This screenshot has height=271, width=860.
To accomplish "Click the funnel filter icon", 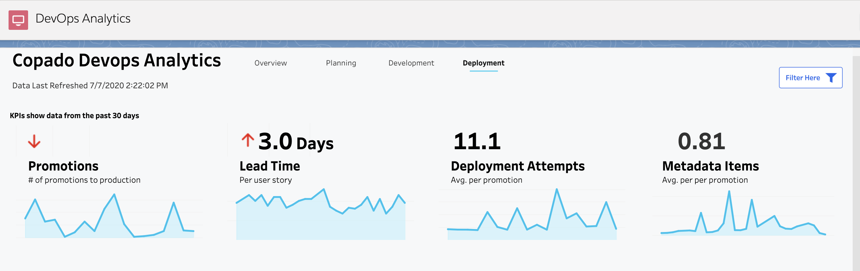I will [x=831, y=78].
